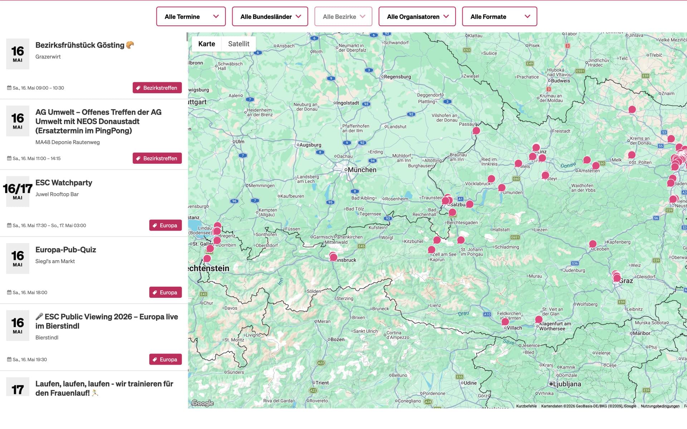The height and width of the screenshot is (429, 687).
Task: Open ESC Public Viewing 2026 event
Action: pos(107,321)
